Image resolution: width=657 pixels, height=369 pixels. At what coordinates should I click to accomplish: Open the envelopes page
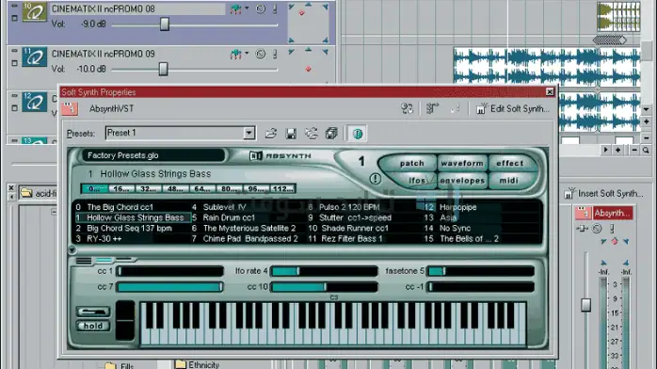point(462,181)
